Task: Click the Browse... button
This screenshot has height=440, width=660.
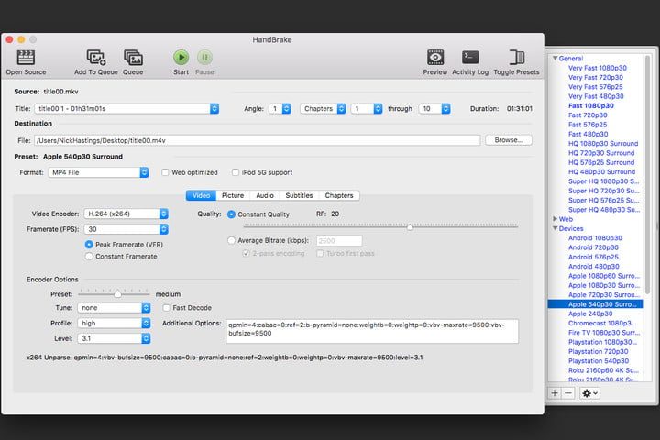Action: [509, 140]
